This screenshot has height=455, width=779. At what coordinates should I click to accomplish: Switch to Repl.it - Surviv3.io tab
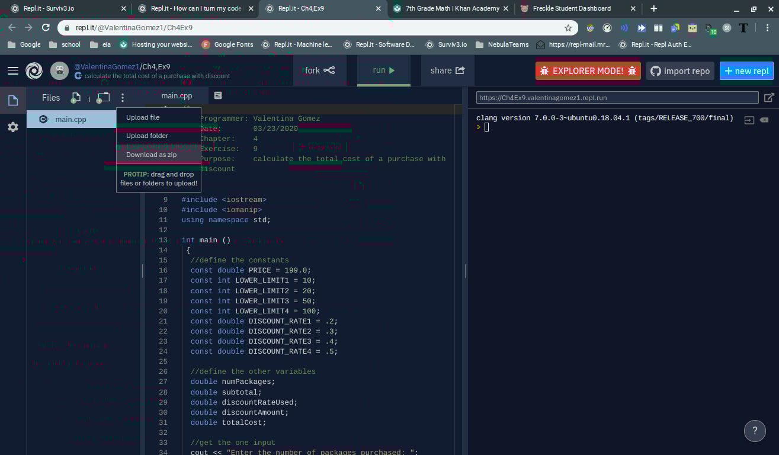68,8
